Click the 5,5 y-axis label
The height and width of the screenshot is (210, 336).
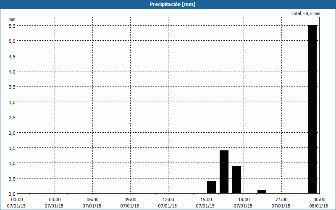point(12,26)
